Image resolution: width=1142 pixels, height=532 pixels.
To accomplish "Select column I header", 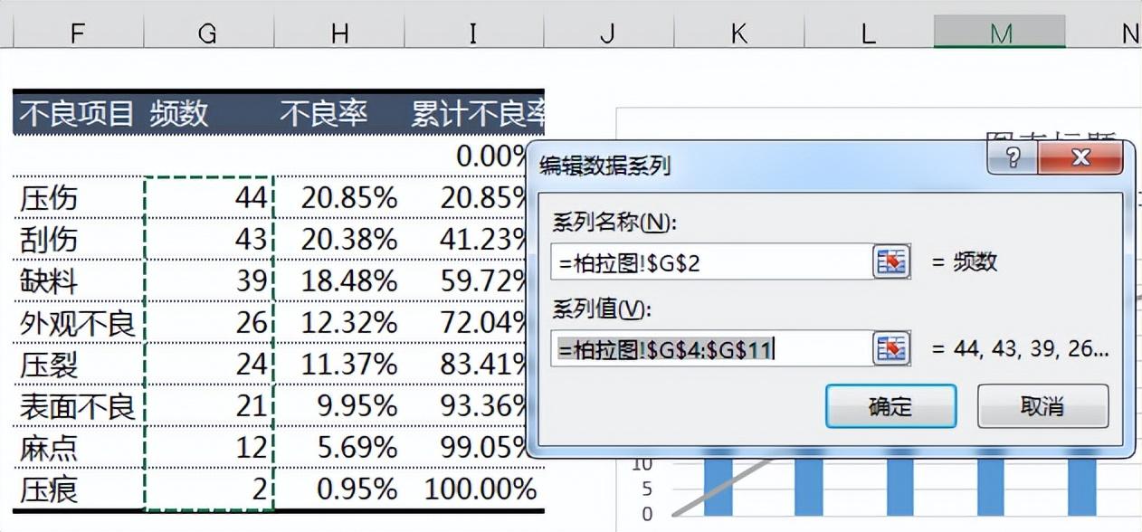I will [x=472, y=33].
